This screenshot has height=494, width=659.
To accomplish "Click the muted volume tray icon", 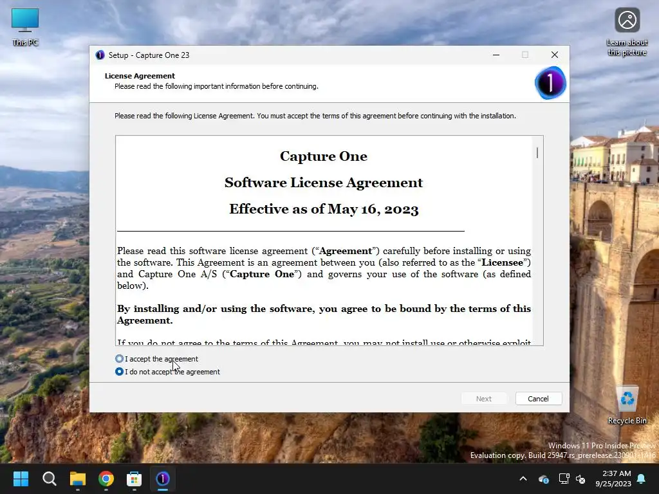I will (x=580, y=479).
